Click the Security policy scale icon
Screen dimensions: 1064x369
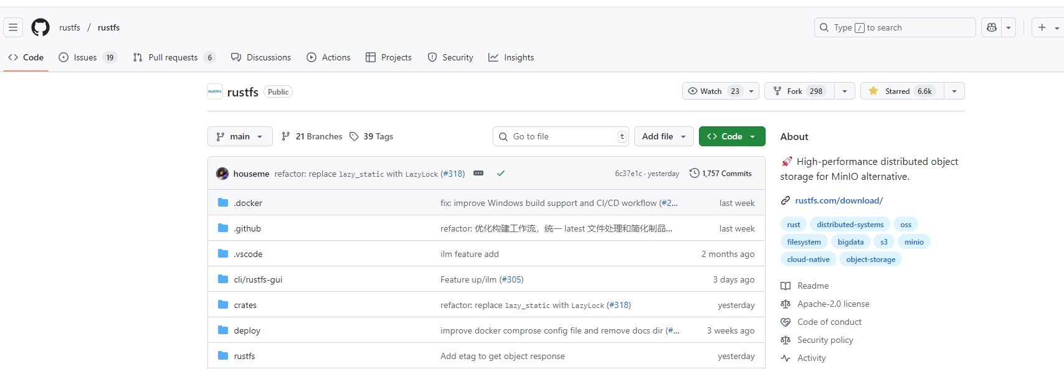point(786,340)
